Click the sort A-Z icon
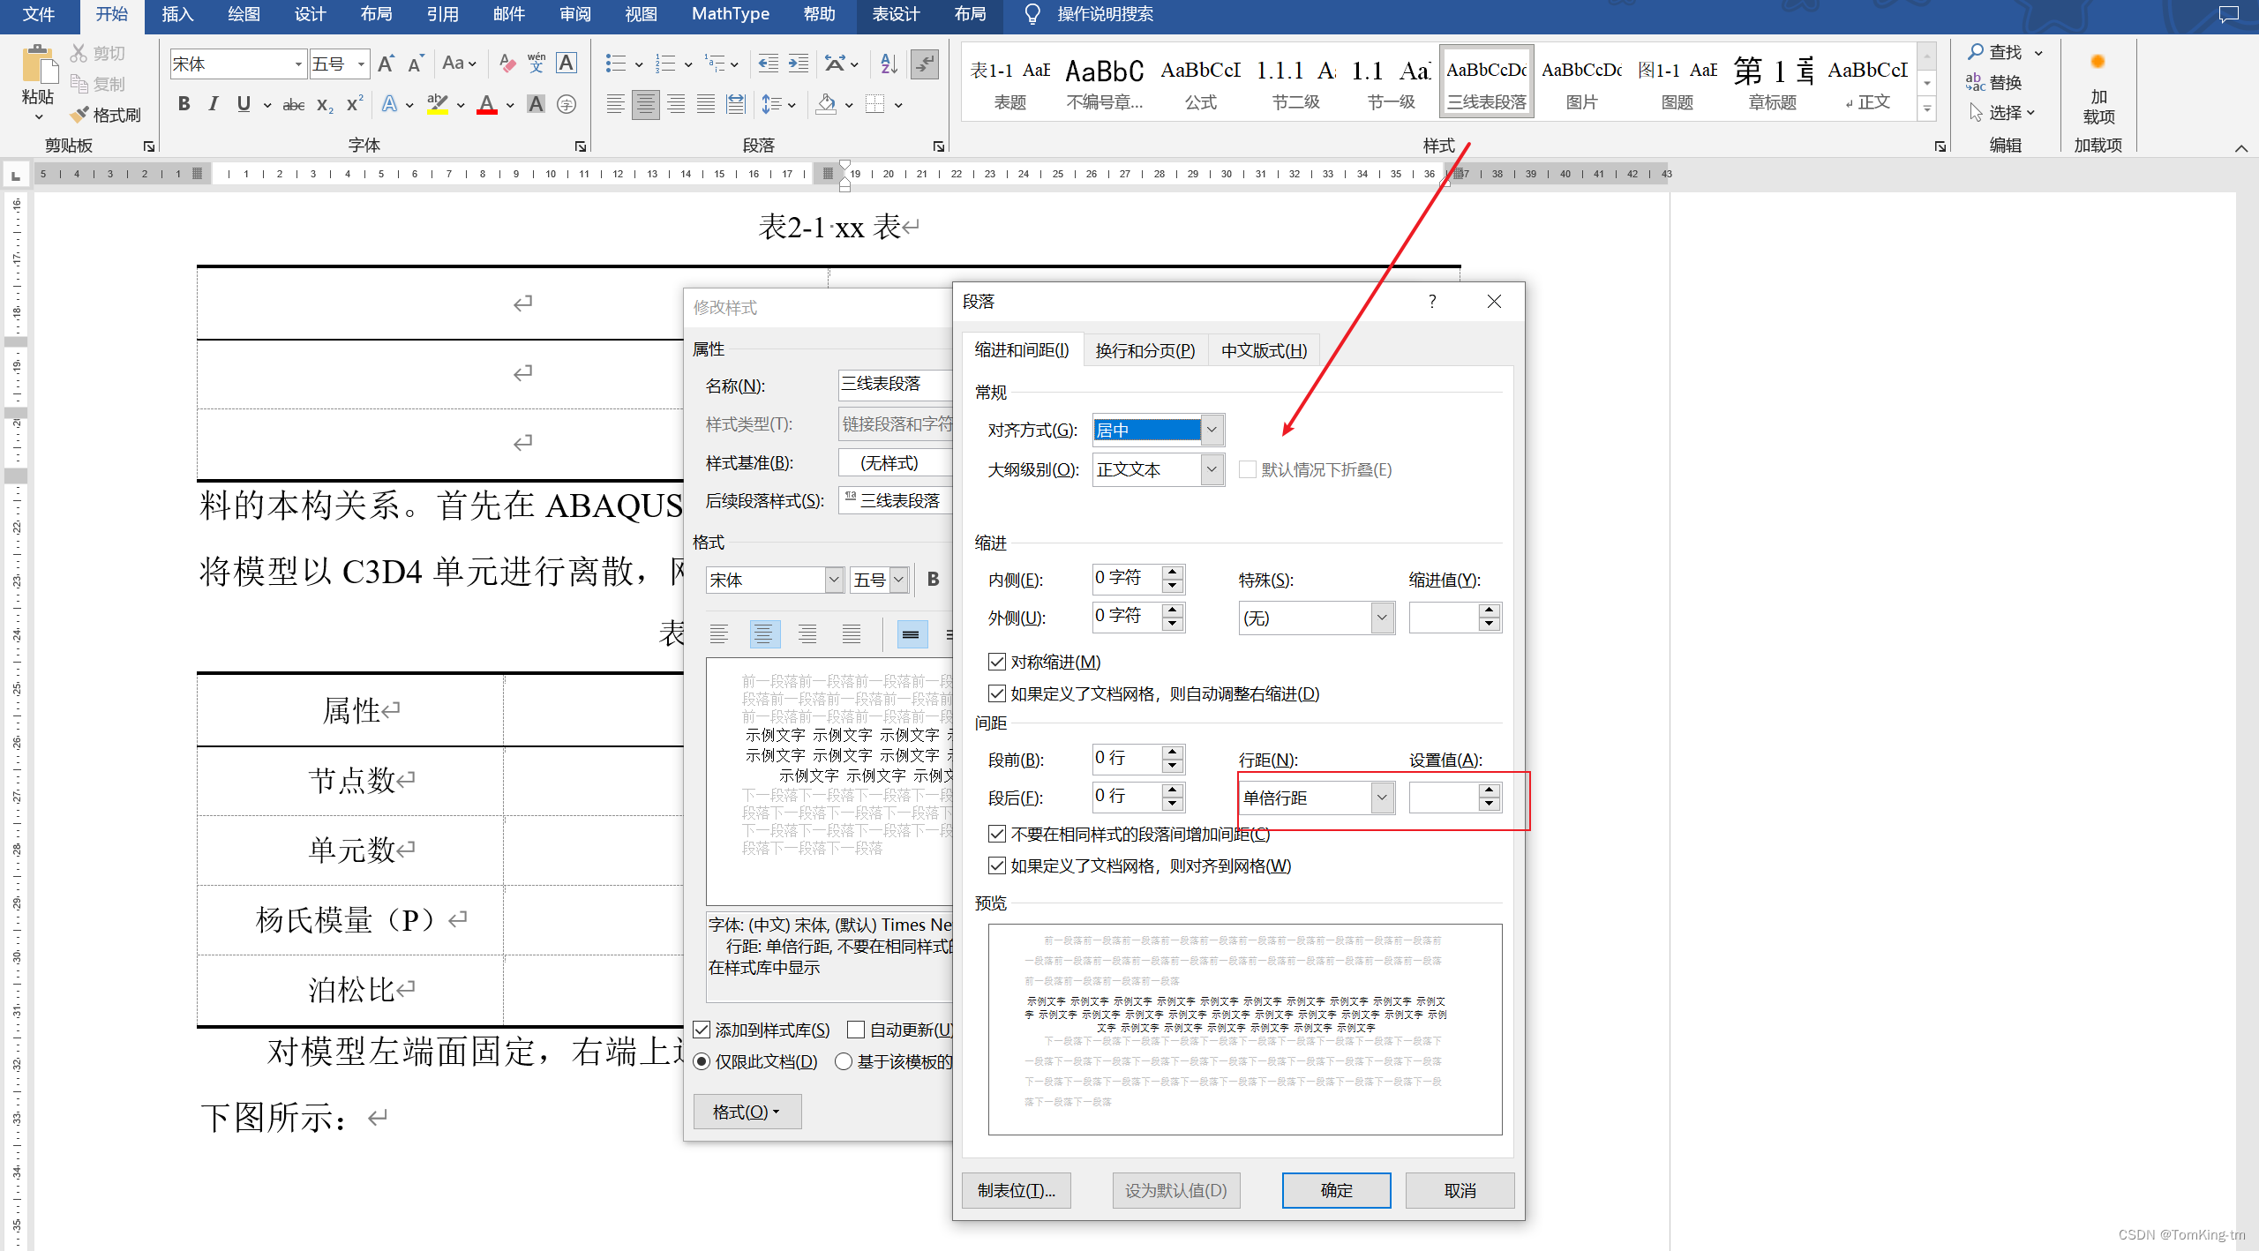The image size is (2259, 1251). coord(889,64)
